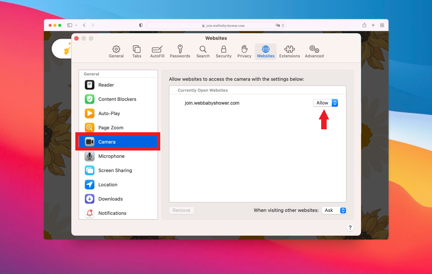Click the Share icon in Safari toolbar
The image size is (432, 274).
[x=364, y=25]
